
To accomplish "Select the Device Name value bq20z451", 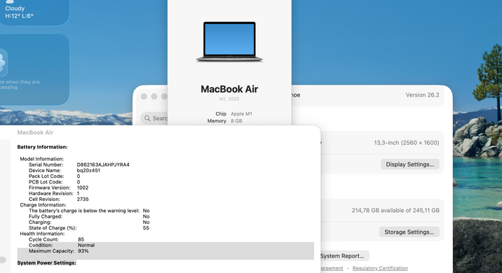I will 88,170.
